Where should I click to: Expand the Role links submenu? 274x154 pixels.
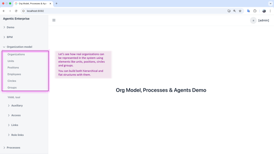pos(16,135)
